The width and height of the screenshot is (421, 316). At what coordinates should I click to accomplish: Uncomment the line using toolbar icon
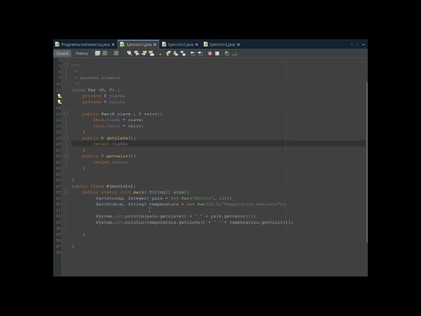[234, 54]
